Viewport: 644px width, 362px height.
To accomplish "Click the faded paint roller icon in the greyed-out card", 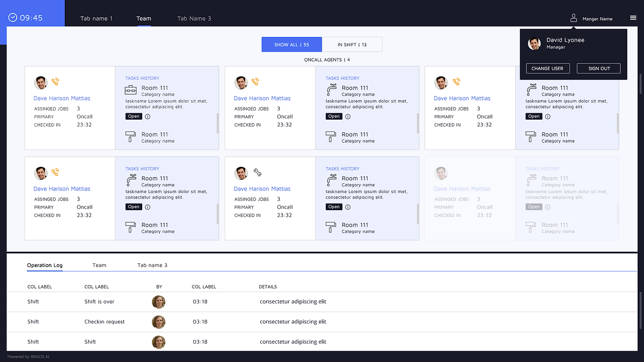I will pyautogui.click(x=531, y=227).
